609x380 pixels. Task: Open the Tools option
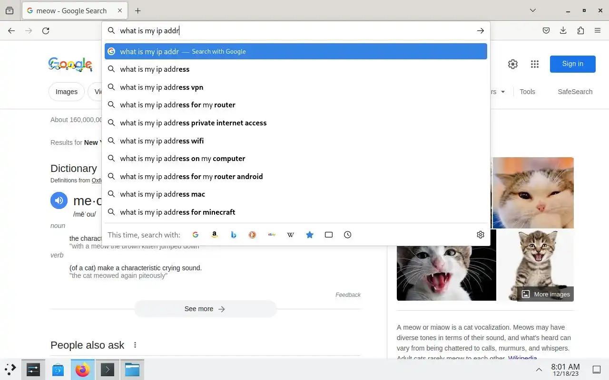click(527, 92)
